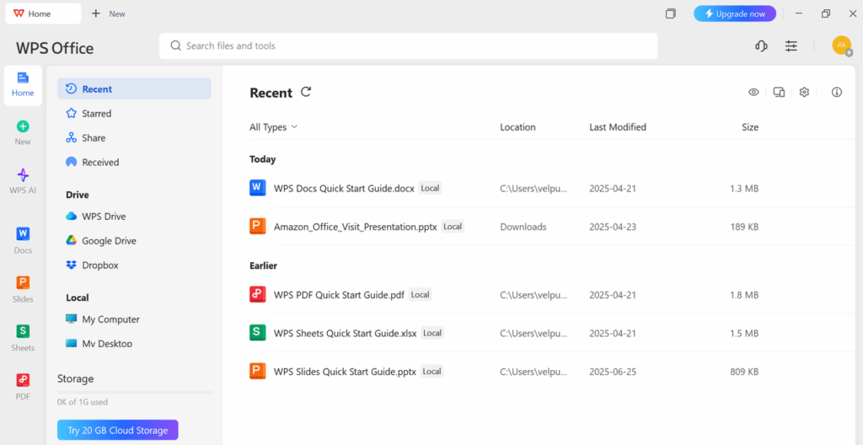Image resolution: width=863 pixels, height=445 pixels.
Task: Open WPS PDF Quick Start Guide.pdf
Action: click(x=339, y=295)
